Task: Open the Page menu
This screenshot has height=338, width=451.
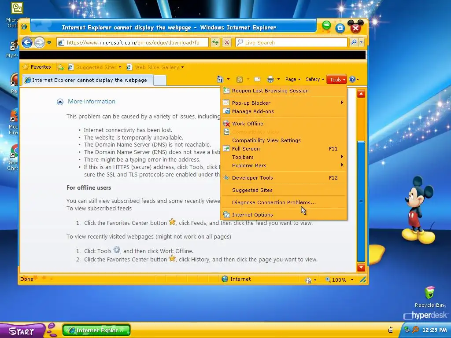Action: point(293,79)
